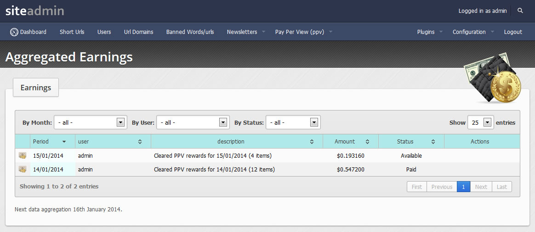The height and width of the screenshot is (232, 535).
Task: Click the 15/01/2014 row earnings icon
Action: pos(23,156)
